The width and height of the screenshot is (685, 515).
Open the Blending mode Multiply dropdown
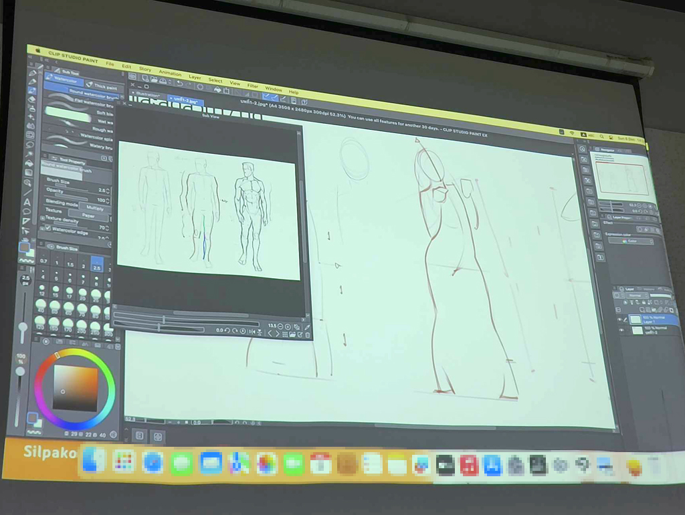coord(94,208)
